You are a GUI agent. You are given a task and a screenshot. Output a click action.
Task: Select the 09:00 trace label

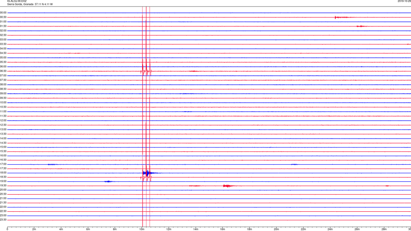tap(3, 94)
